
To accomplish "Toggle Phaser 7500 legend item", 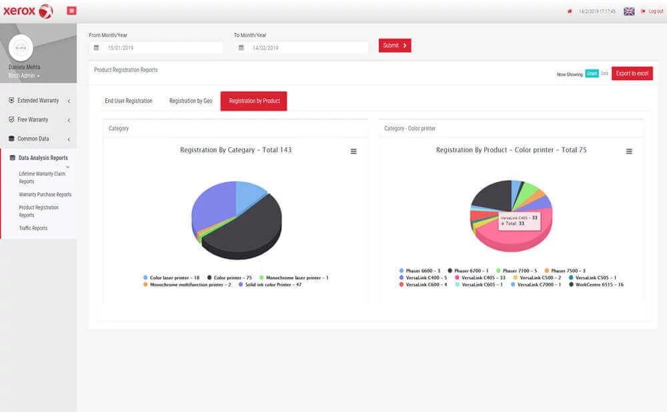I will [x=565, y=271].
